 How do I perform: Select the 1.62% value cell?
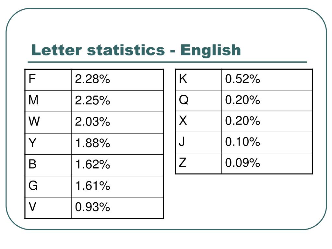tap(117, 165)
